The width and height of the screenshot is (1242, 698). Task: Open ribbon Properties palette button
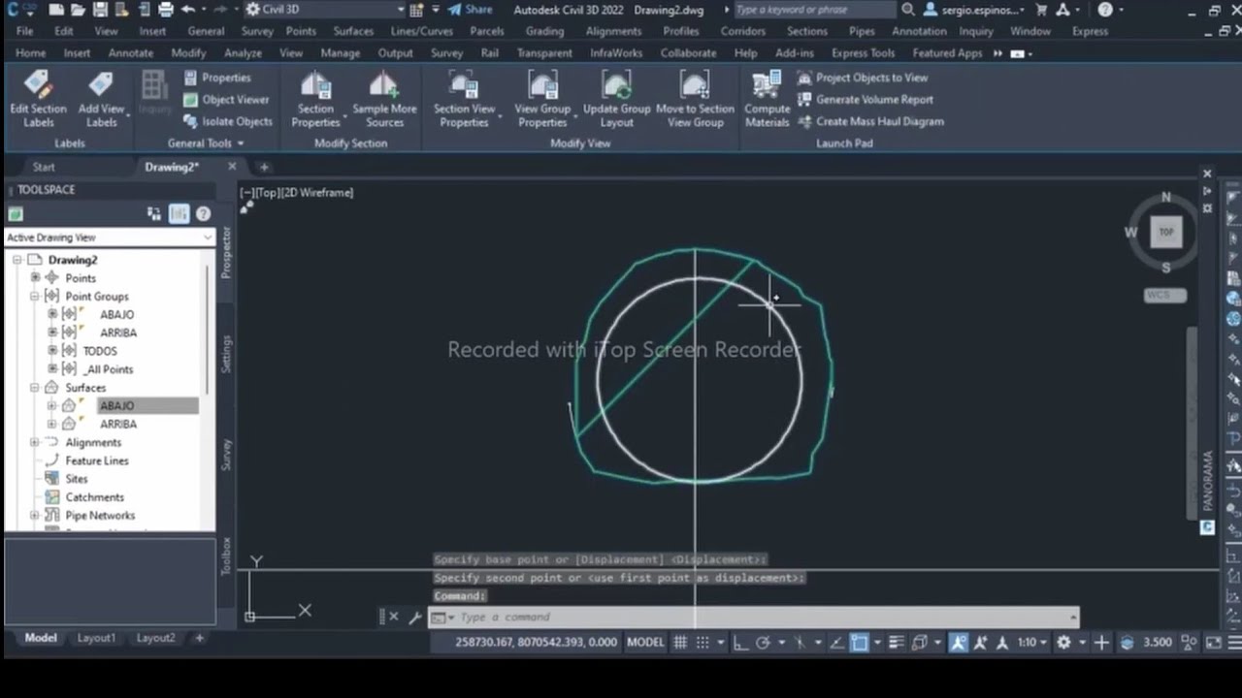217,78
